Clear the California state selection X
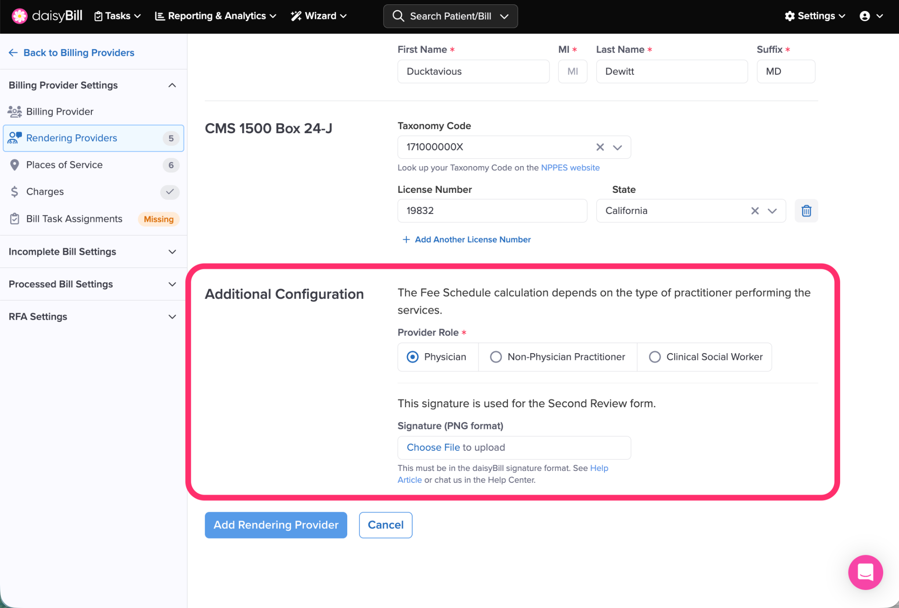This screenshot has width=899, height=608. tap(755, 211)
